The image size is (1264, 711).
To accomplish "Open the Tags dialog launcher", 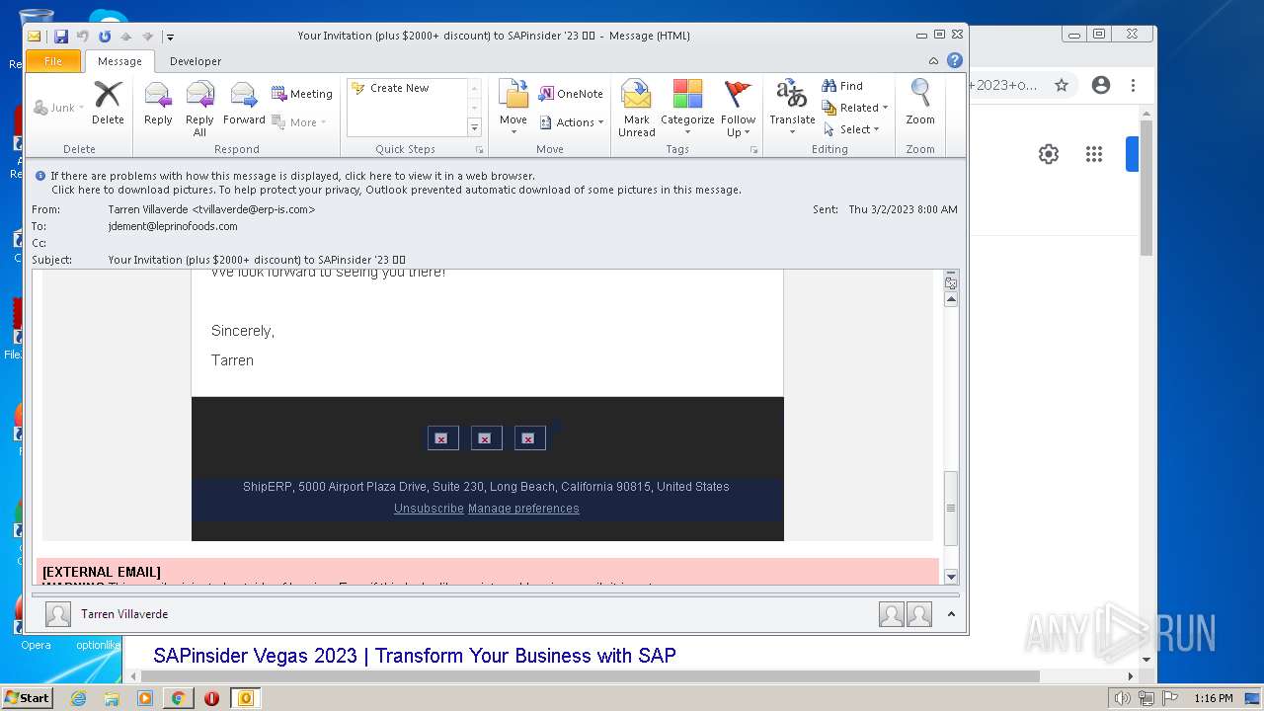I will 753,150.
